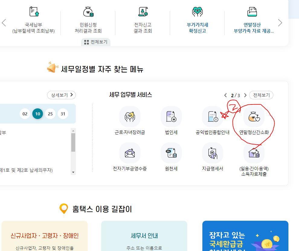Click the 법인세 service icon

click(171, 117)
